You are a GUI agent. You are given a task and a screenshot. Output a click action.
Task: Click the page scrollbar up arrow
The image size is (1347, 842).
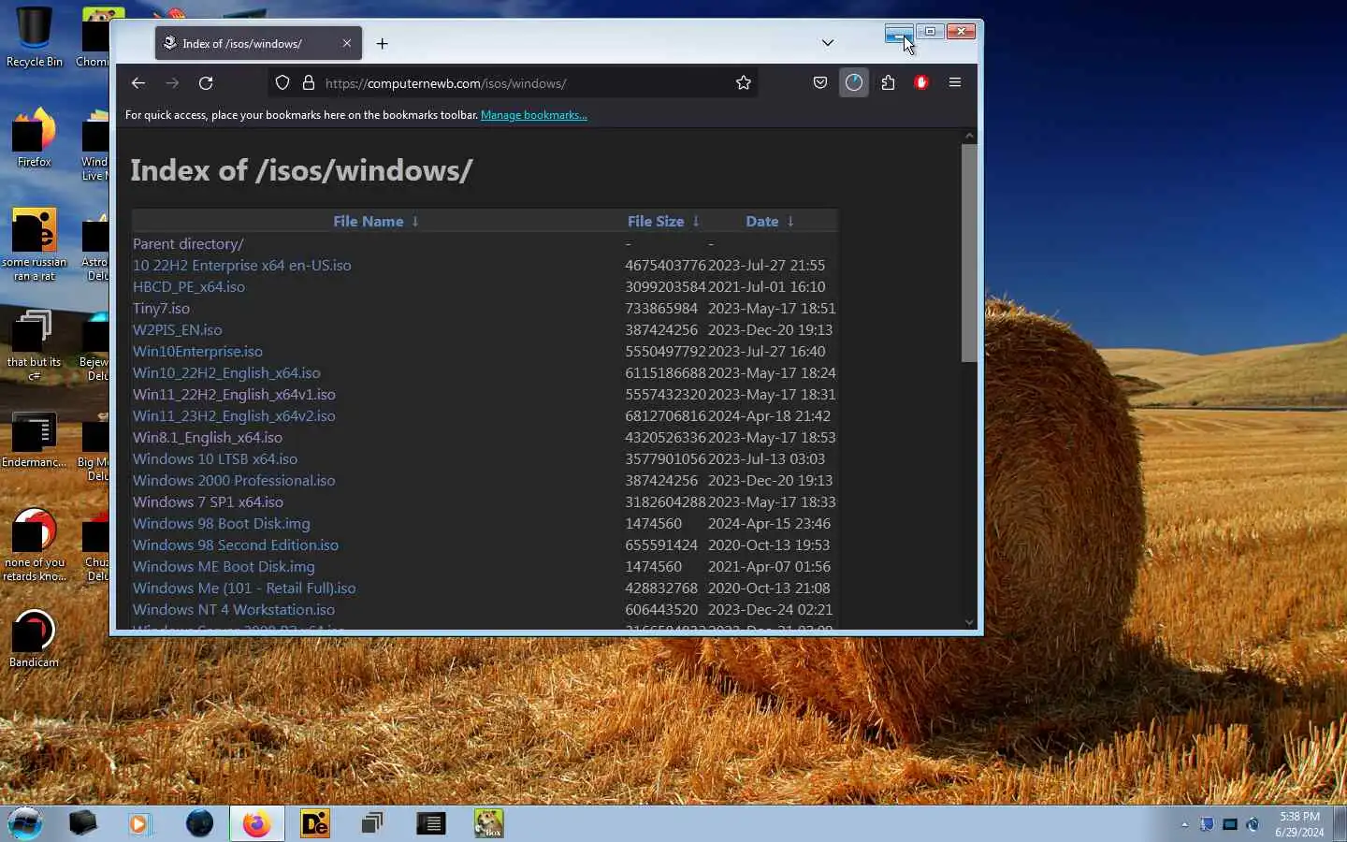pyautogui.click(x=969, y=136)
